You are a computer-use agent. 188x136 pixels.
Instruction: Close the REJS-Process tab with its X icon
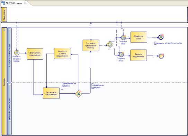pos(25,3)
